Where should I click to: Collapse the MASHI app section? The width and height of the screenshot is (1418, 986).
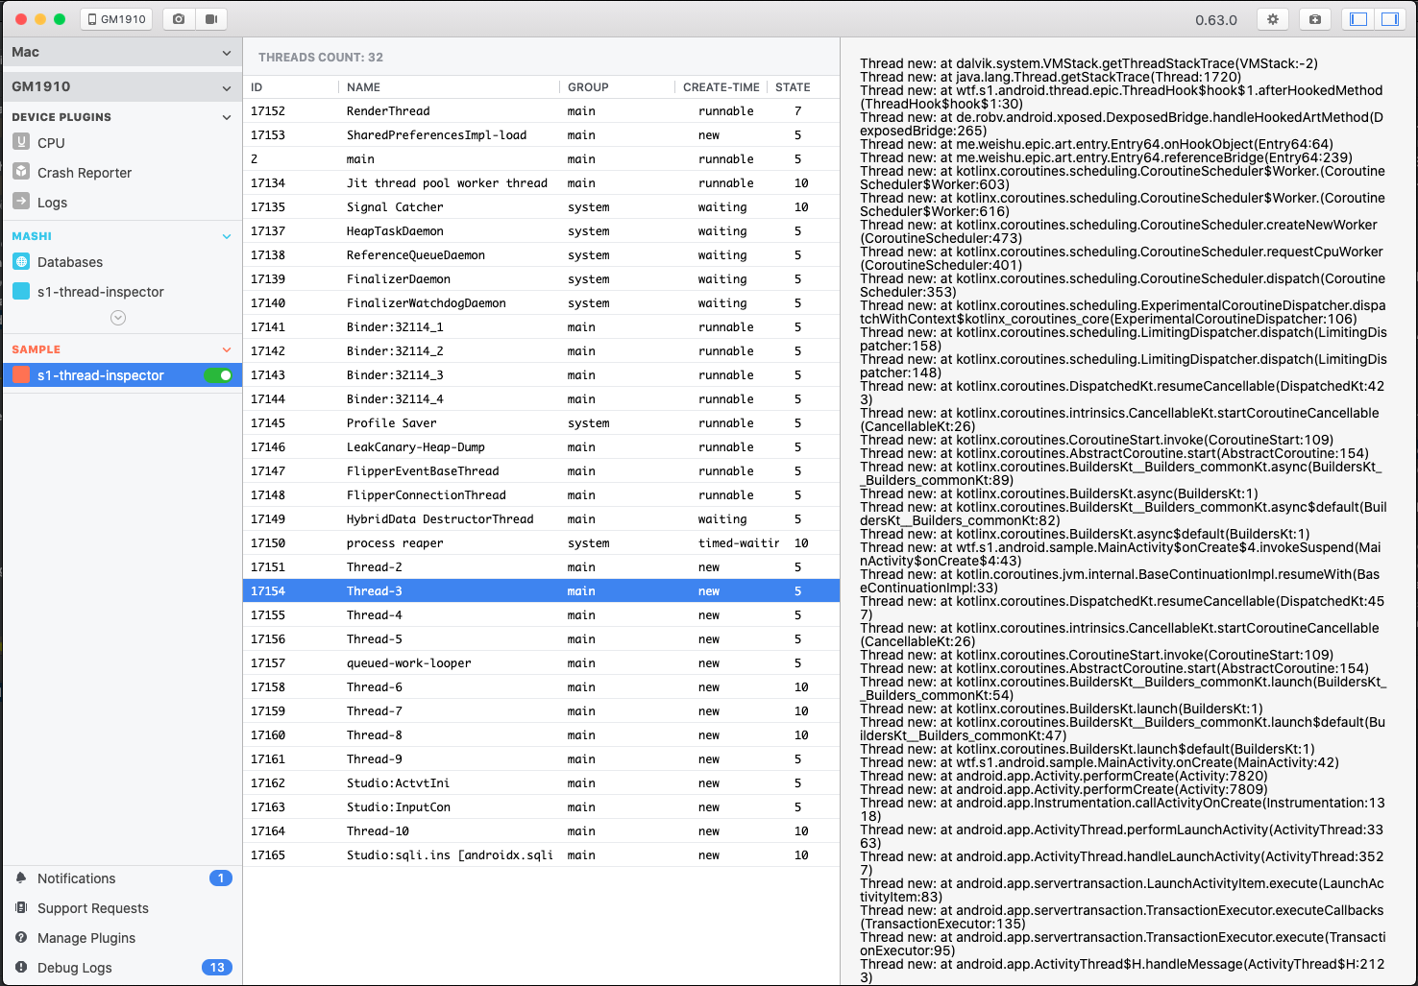pyautogui.click(x=227, y=236)
